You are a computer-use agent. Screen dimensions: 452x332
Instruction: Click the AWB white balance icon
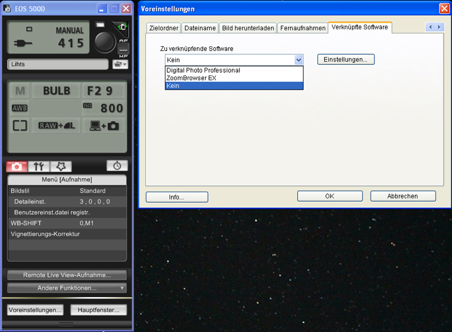pyautogui.click(x=20, y=108)
